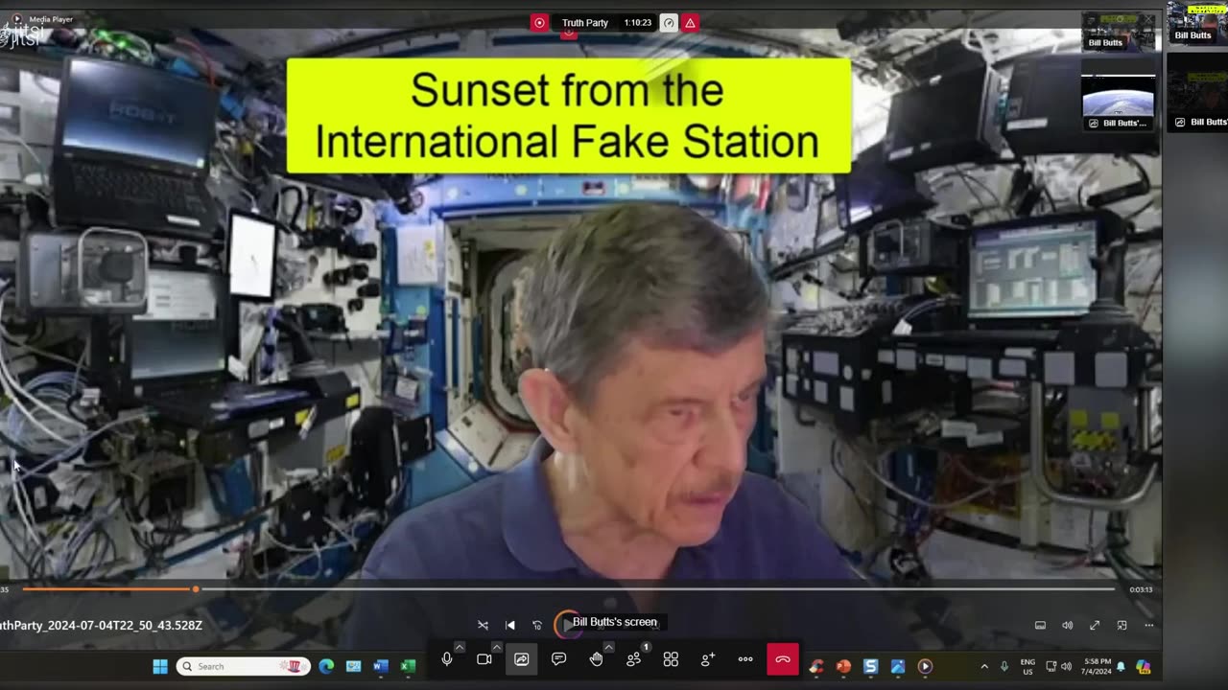This screenshot has height=690, width=1228.
Task: Select Bill Butts camera thumbnail
Action: pyautogui.click(x=1119, y=32)
